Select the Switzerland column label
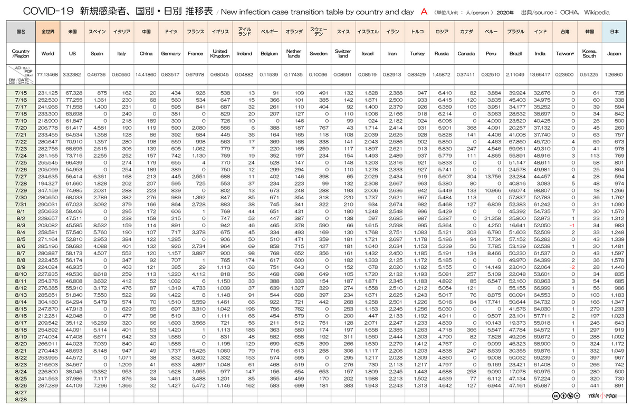 click(343, 53)
